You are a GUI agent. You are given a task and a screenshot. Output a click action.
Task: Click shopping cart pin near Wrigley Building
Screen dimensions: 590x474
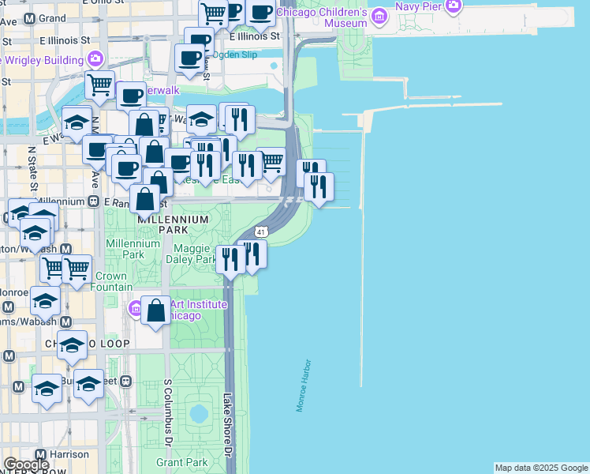click(99, 88)
